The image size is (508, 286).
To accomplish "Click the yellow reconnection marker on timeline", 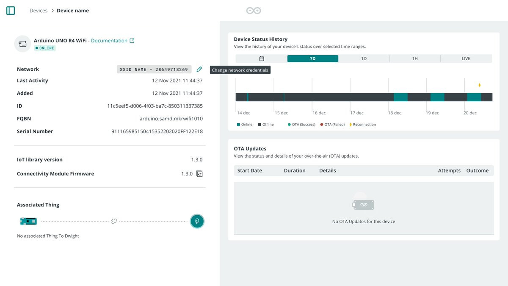I will pyautogui.click(x=480, y=85).
